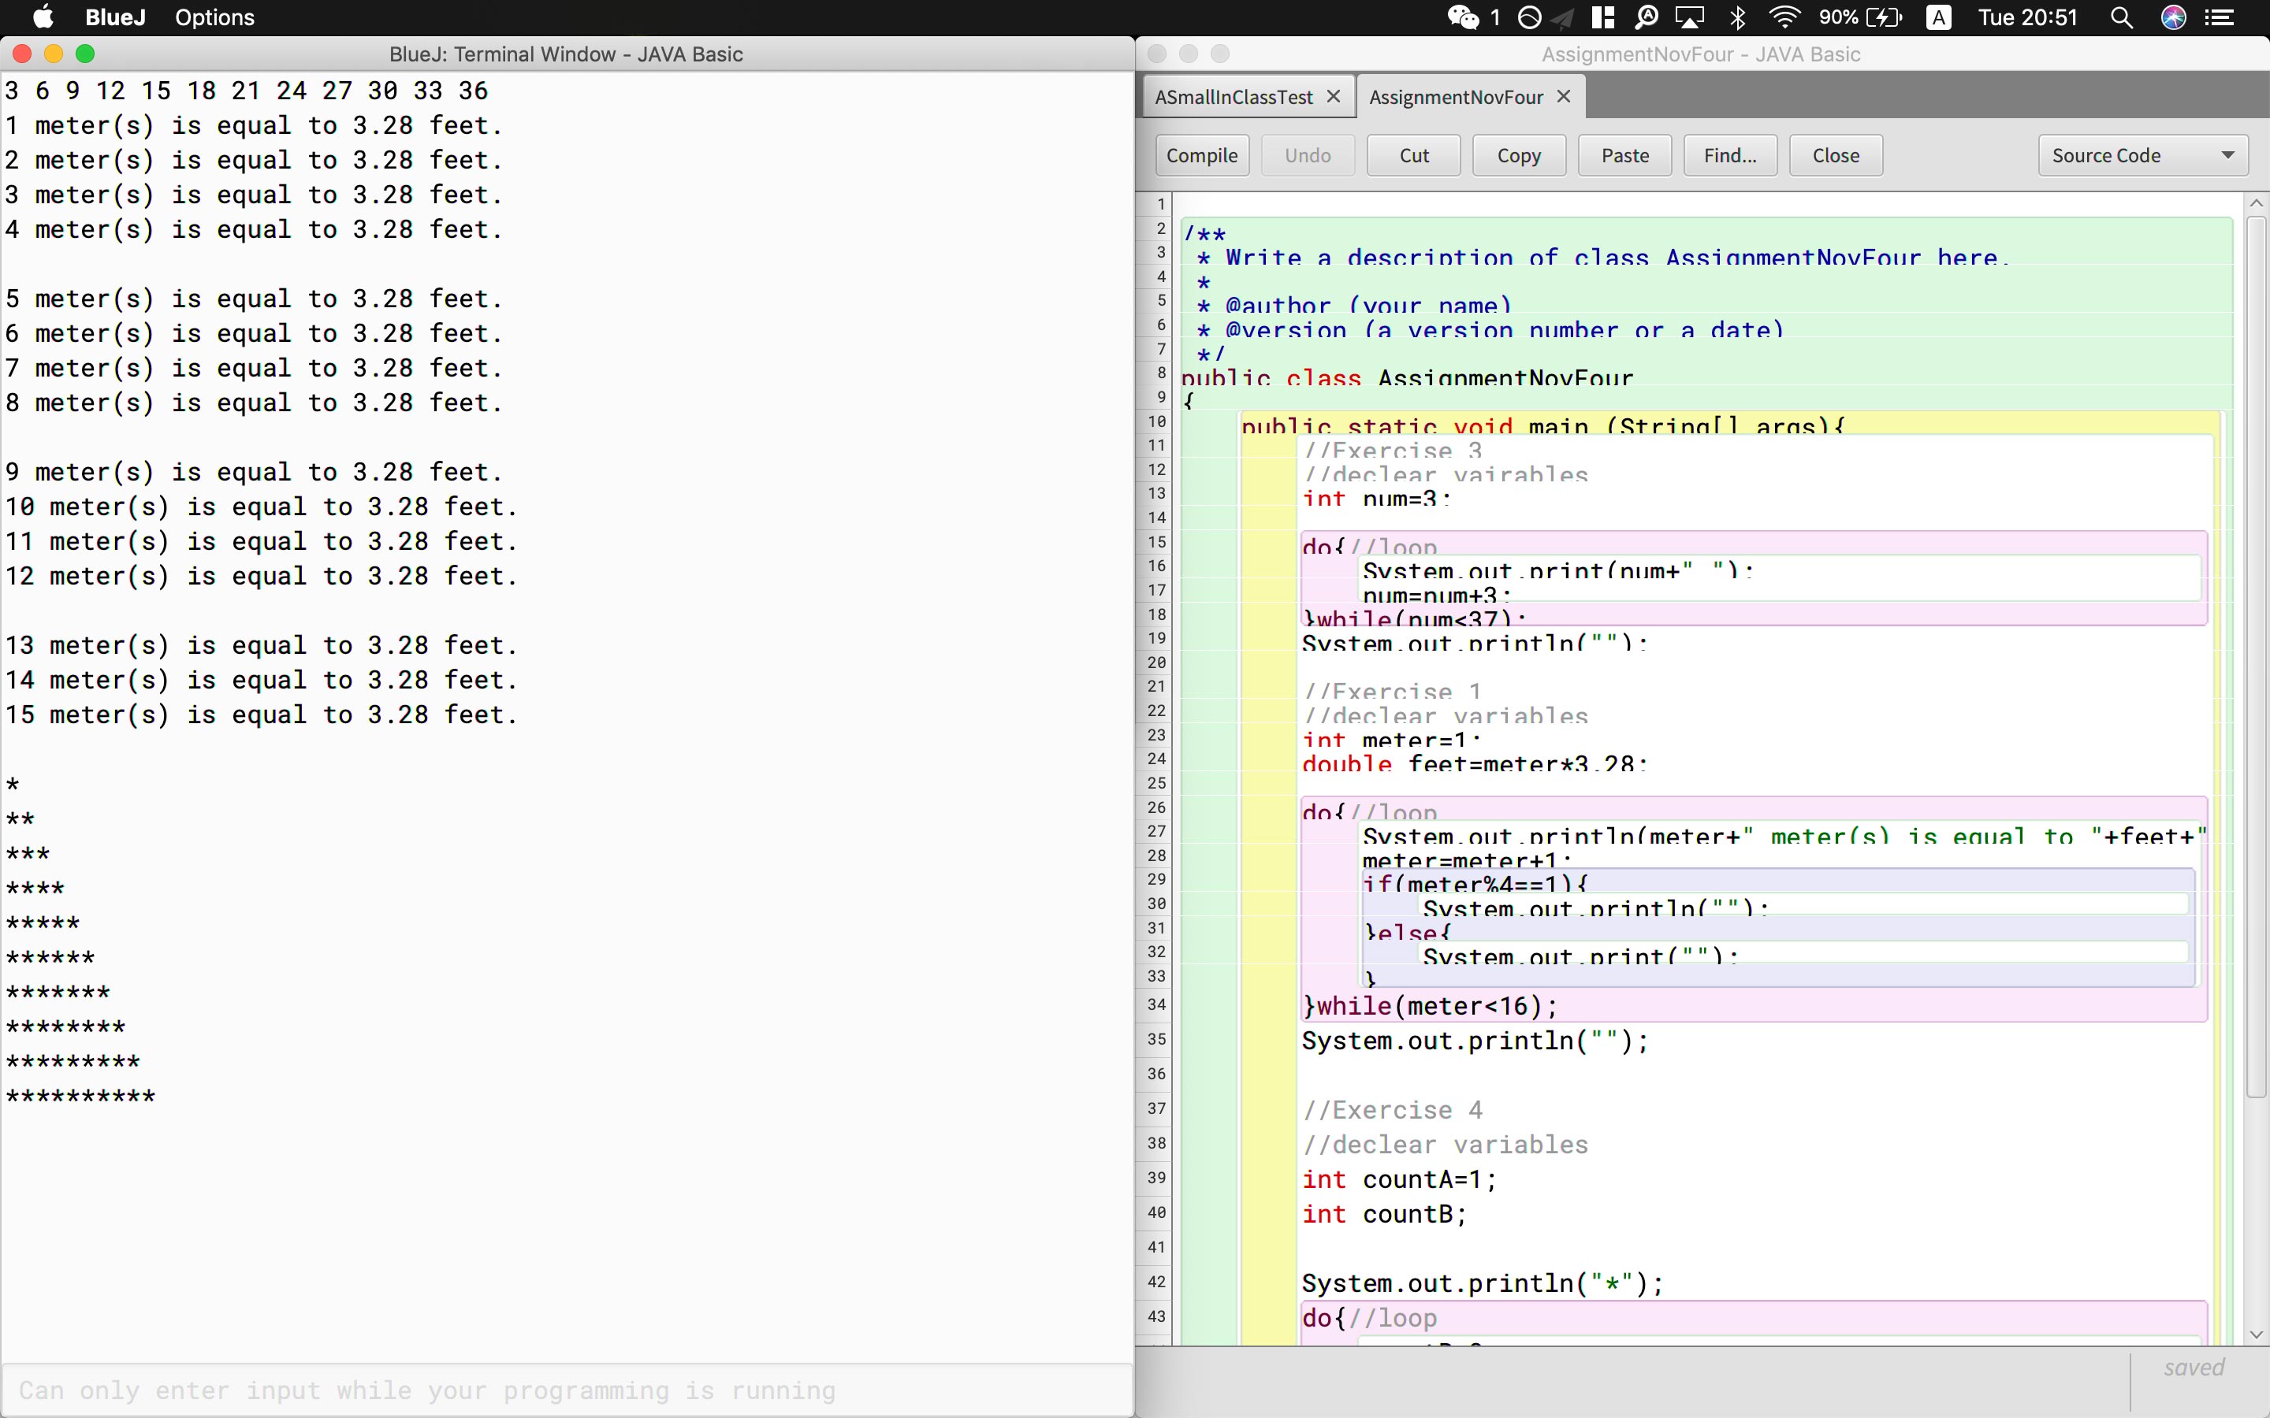The width and height of the screenshot is (2270, 1418).
Task: Click the Bluetooth icon in menu bar
Action: coord(1737,17)
